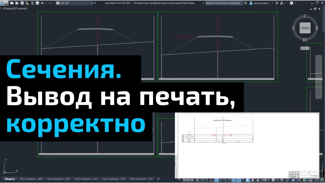Open the redo history dropdown arrow
This screenshot has width=325, height=183.
coord(54,3)
